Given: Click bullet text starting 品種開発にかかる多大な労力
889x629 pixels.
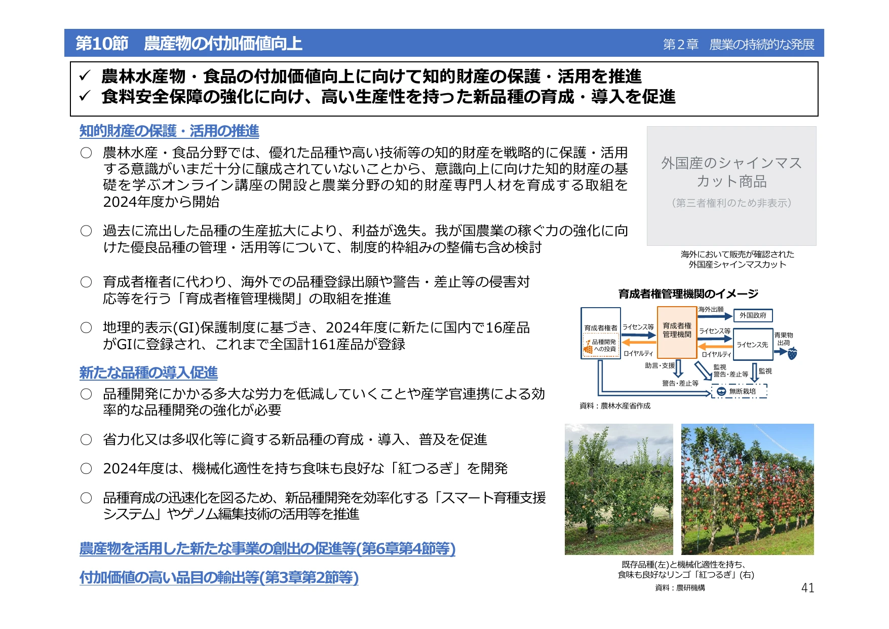Looking at the screenshot, I should click(324, 402).
